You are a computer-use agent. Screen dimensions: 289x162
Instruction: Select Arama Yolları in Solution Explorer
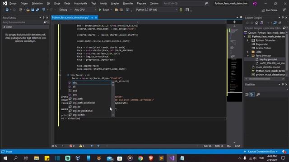263,48
